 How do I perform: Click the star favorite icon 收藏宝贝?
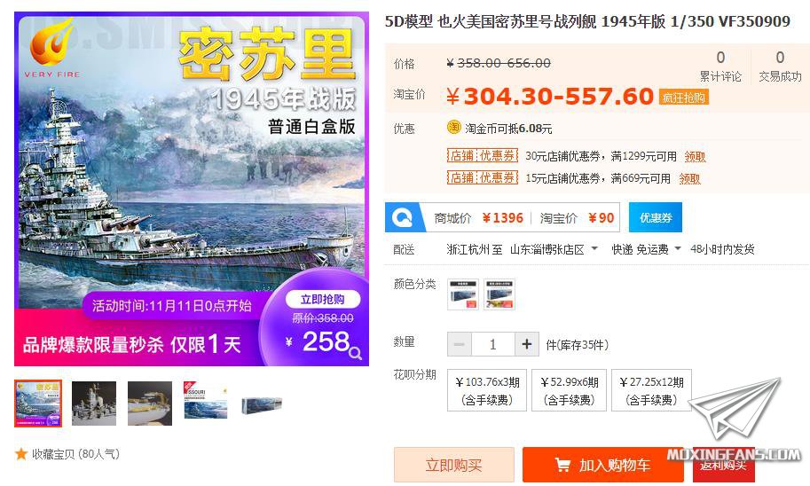pos(20,454)
